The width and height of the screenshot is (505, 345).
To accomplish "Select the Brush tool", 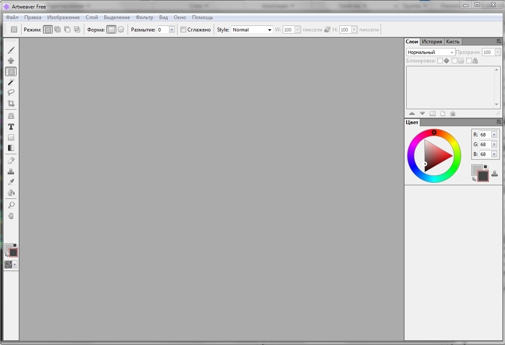I will pos(11,49).
